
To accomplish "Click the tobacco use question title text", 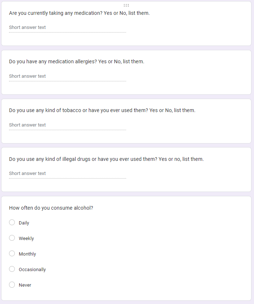I will tap(102, 110).
